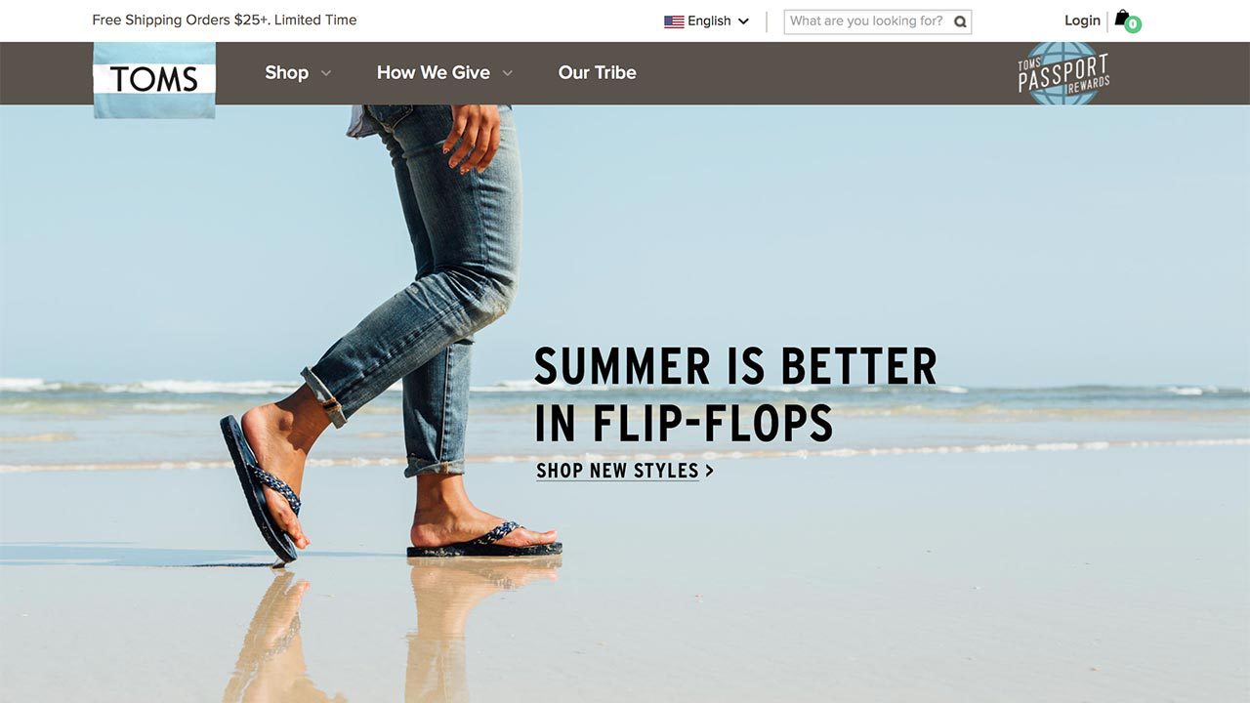Open the TOMS Passport Rewards badge

click(1063, 73)
